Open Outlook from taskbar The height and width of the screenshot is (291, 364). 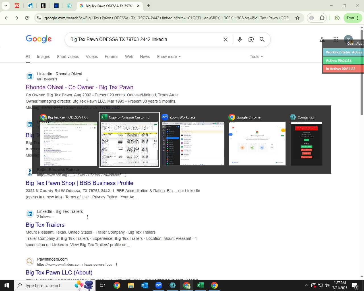[x=145, y=285]
